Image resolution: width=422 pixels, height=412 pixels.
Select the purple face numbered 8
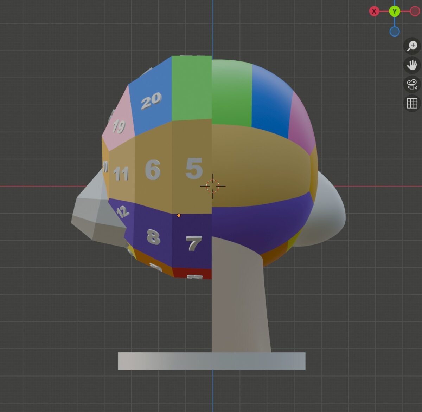[x=153, y=237]
